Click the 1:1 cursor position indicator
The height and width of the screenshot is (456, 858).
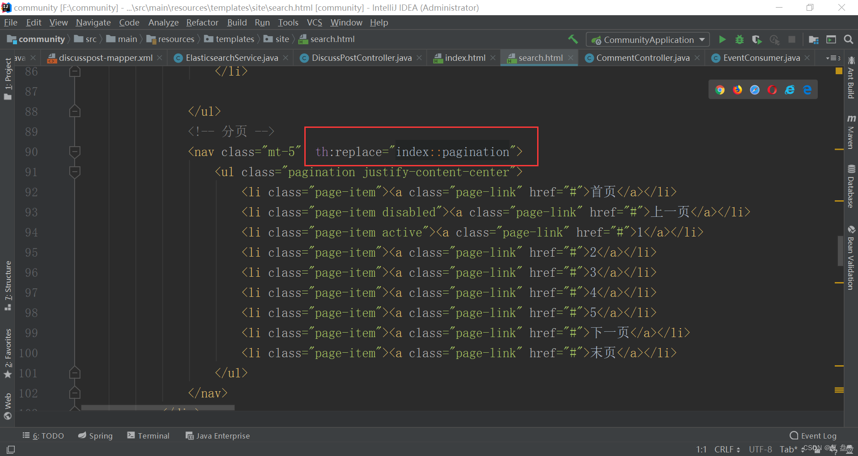(701, 449)
